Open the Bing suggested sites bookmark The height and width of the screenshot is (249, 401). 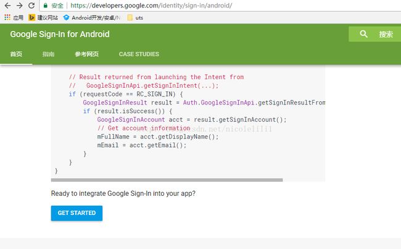tap(43, 17)
